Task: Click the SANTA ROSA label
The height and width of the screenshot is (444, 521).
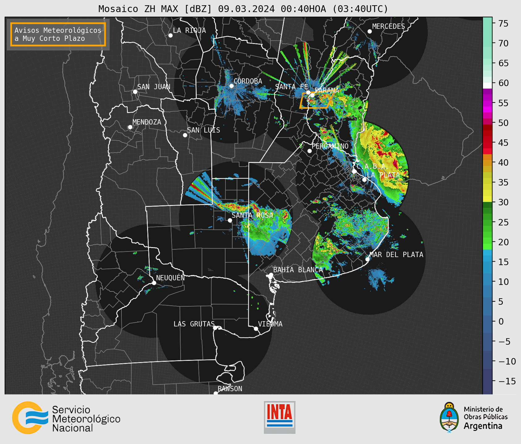Action: (x=253, y=215)
